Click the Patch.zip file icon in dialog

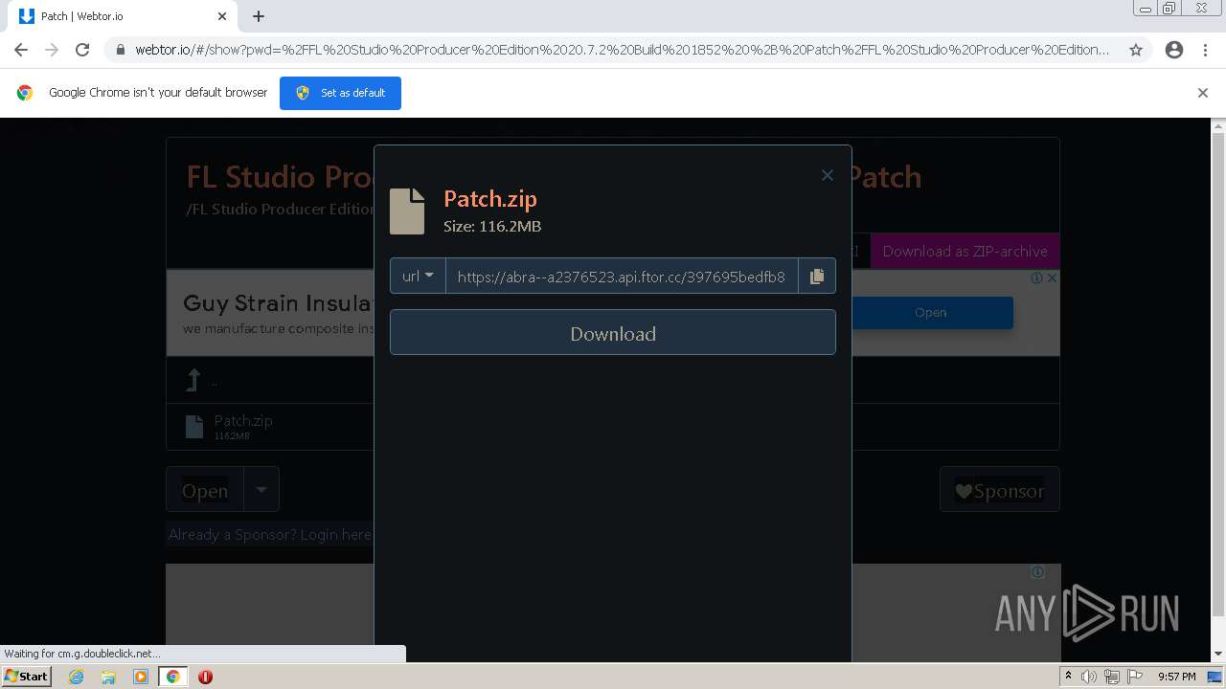(407, 211)
